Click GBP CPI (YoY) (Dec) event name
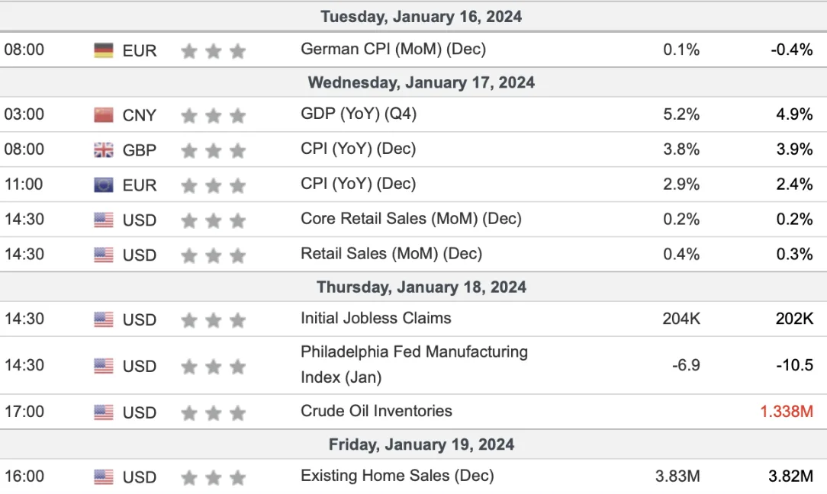 click(358, 149)
